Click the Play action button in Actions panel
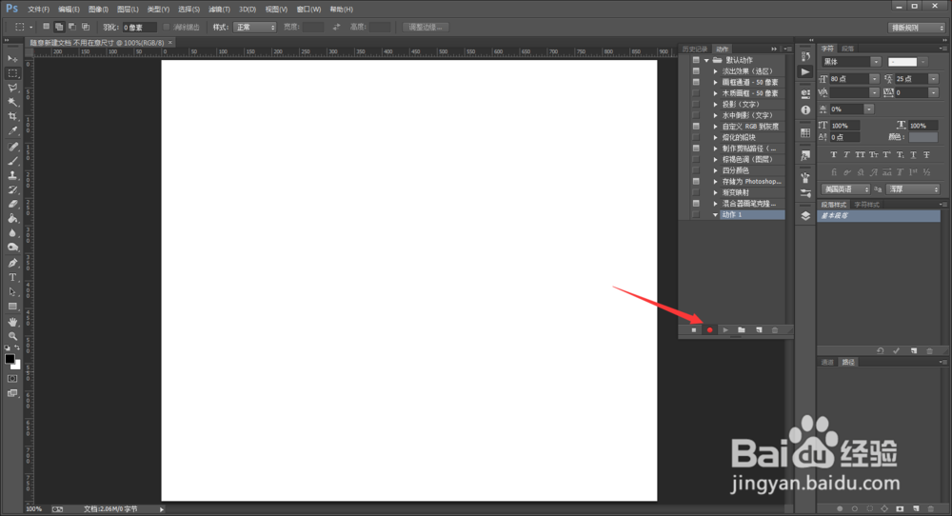This screenshot has width=952, height=516. pyautogui.click(x=725, y=330)
